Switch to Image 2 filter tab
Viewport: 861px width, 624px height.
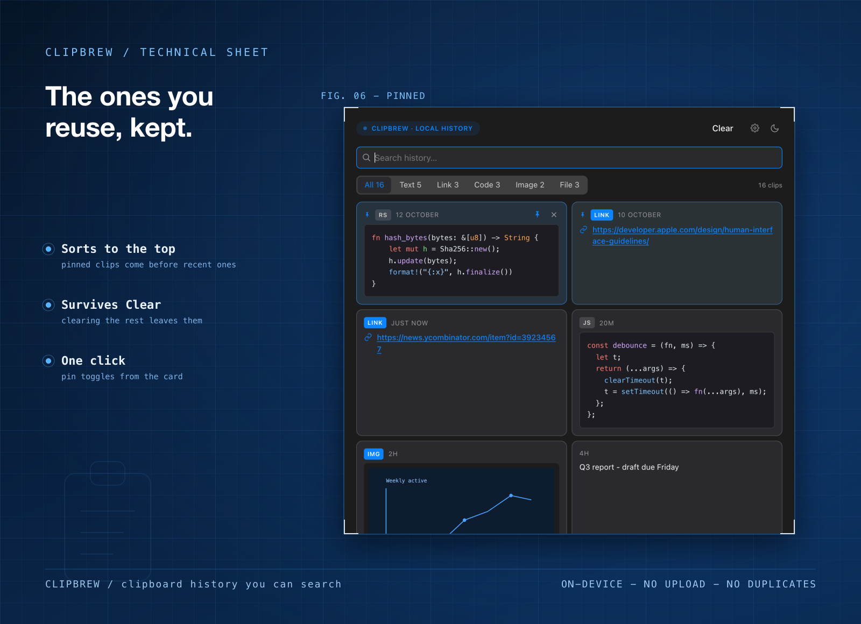(530, 185)
